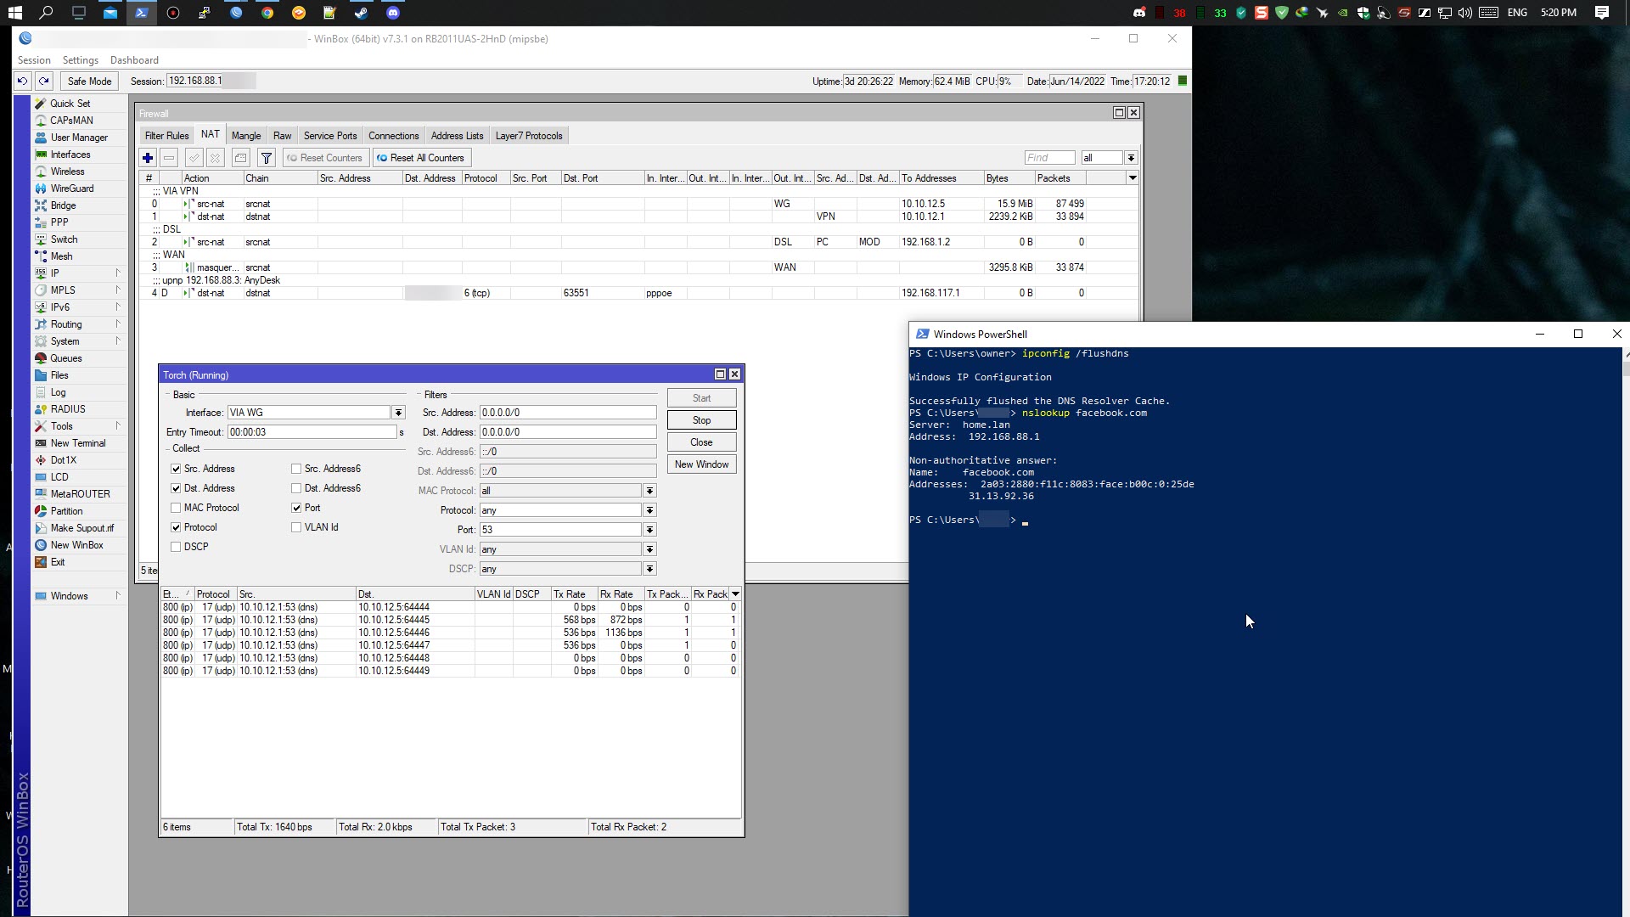
Task: Expand the Protocol filter dropdown
Action: (649, 510)
